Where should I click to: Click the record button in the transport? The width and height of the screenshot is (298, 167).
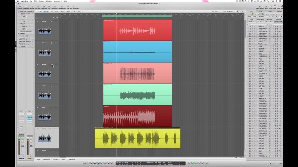pyautogui.click(x=108, y=163)
